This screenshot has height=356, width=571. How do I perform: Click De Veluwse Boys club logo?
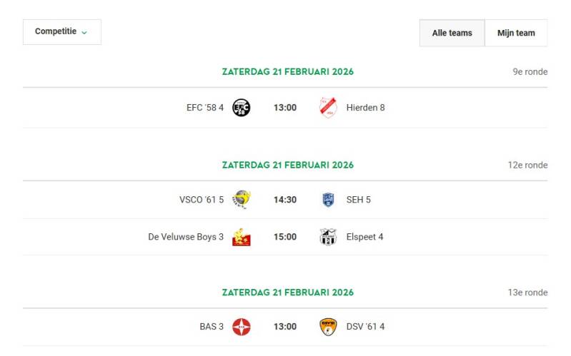[x=242, y=237]
